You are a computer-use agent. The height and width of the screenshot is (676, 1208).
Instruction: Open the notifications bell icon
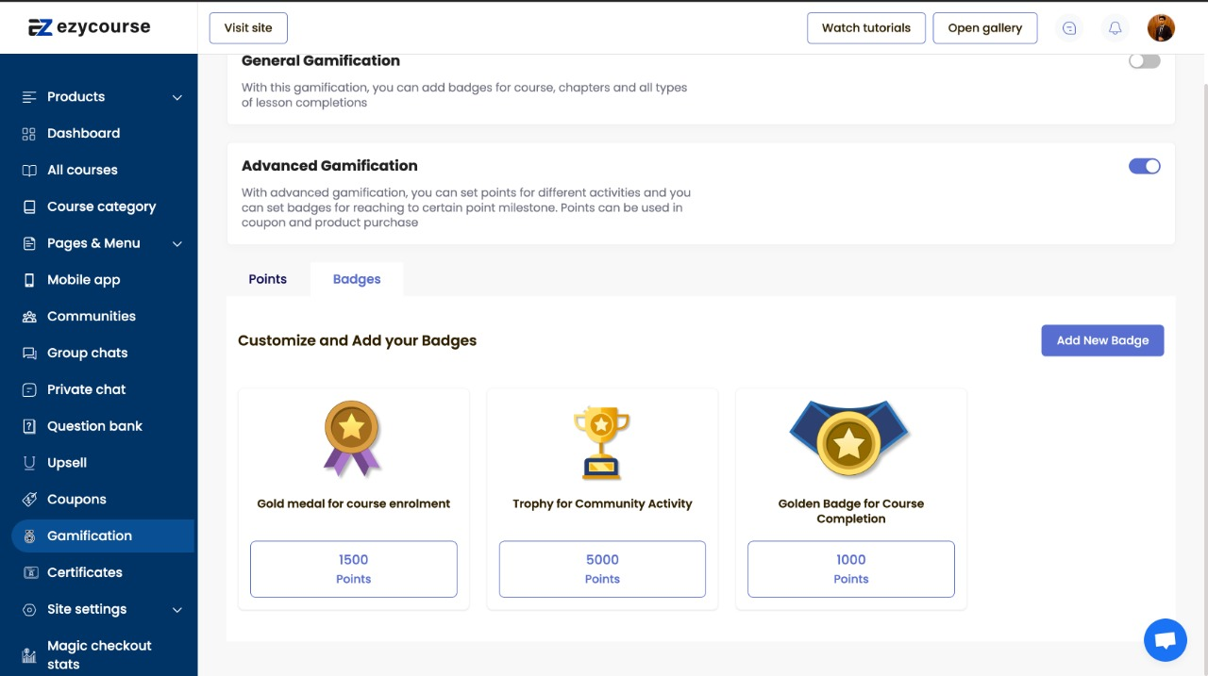[1115, 28]
